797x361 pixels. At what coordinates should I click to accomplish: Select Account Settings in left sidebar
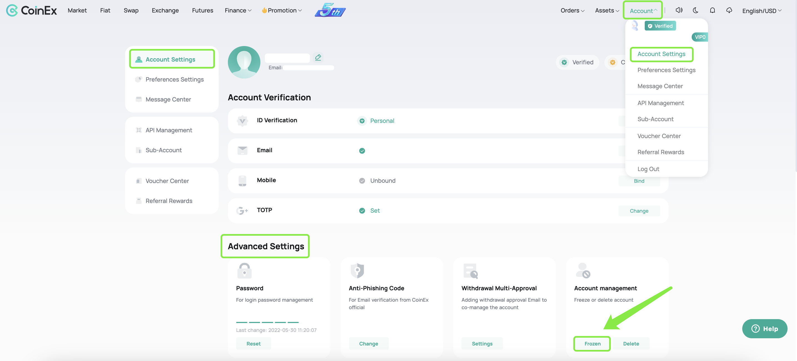[172, 59]
